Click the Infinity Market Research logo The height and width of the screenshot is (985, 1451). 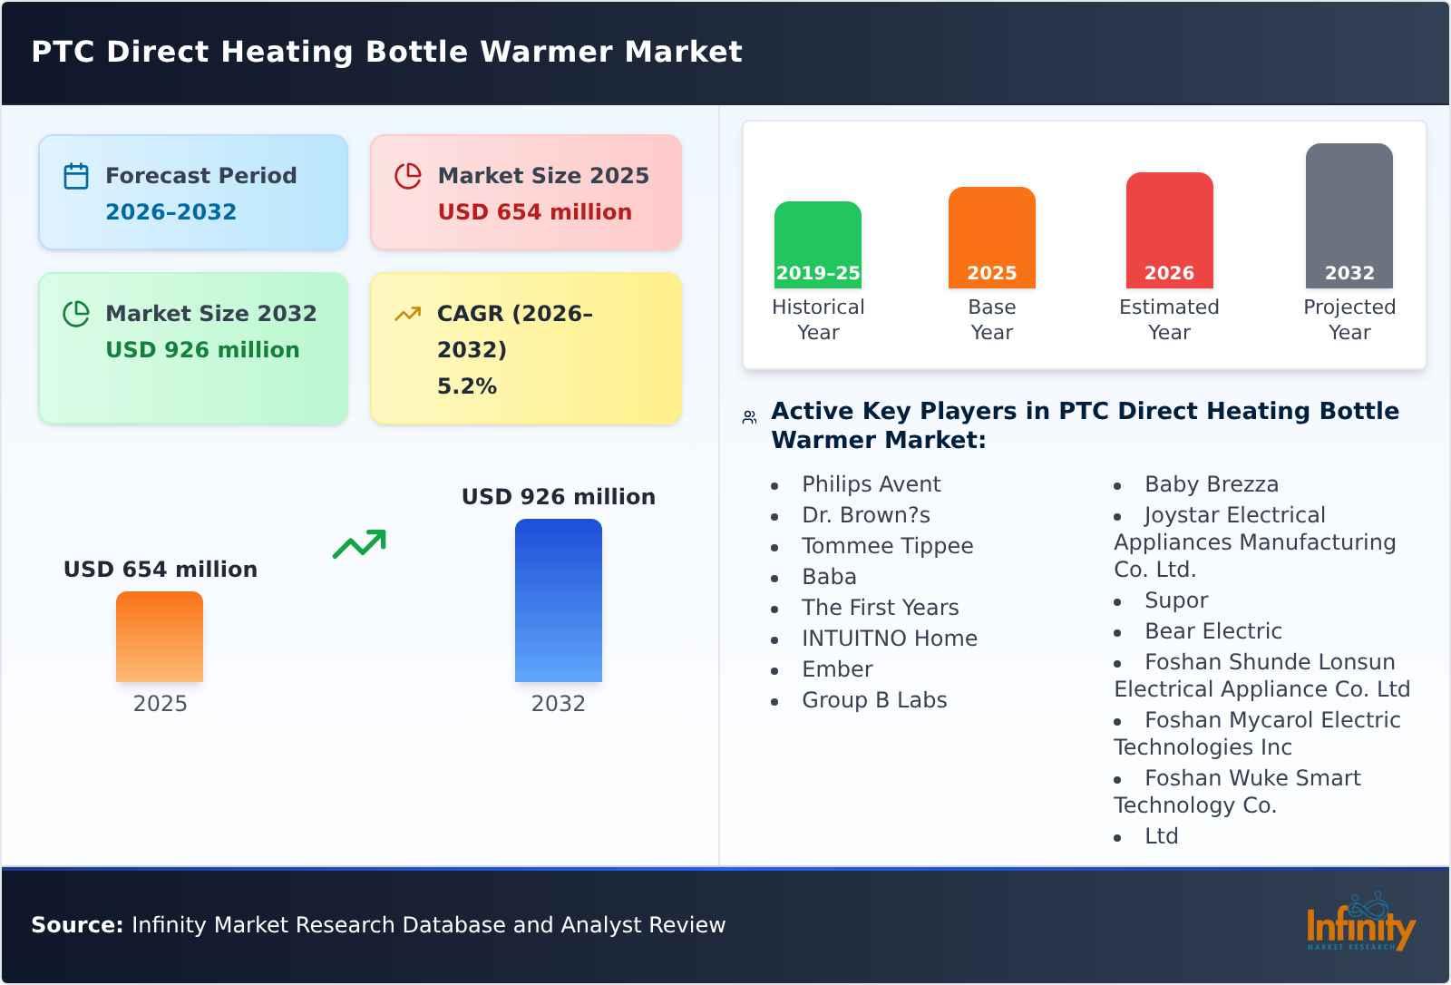pos(1362,926)
